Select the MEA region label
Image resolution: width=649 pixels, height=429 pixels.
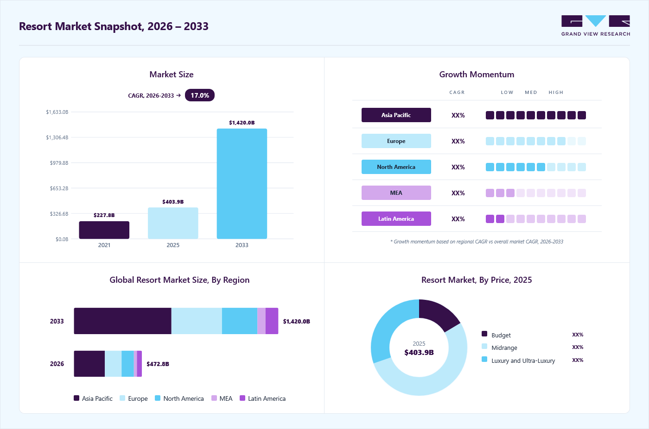pyautogui.click(x=396, y=193)
